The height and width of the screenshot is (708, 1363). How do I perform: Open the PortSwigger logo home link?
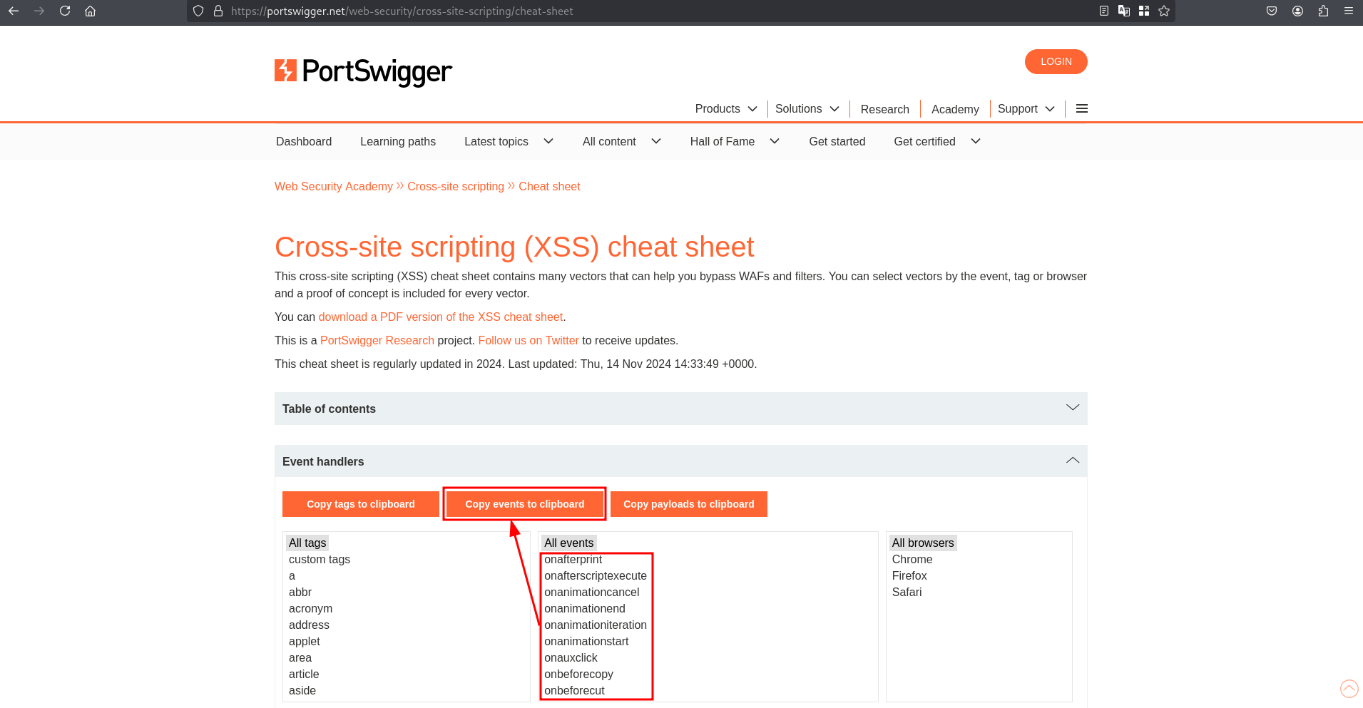(x=363, y=71)
